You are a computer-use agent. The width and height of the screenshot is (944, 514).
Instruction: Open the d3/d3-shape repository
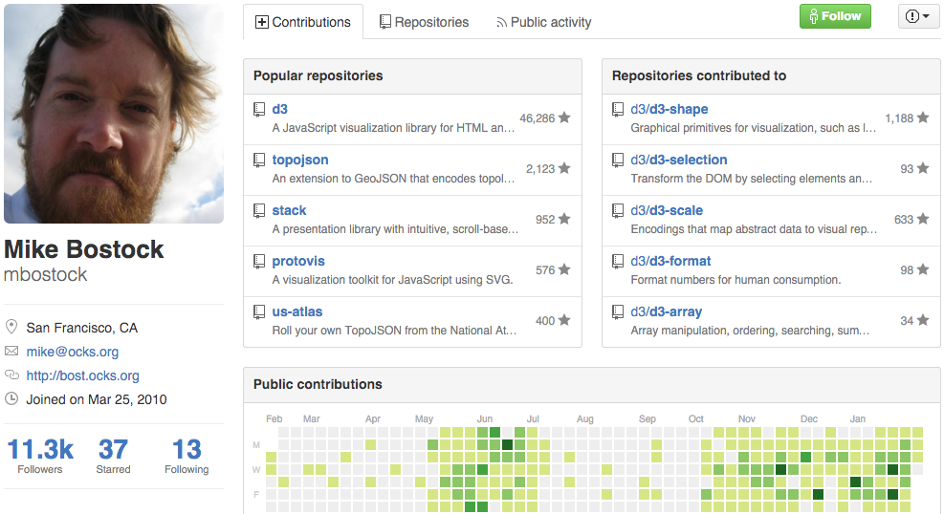(669, 109)
